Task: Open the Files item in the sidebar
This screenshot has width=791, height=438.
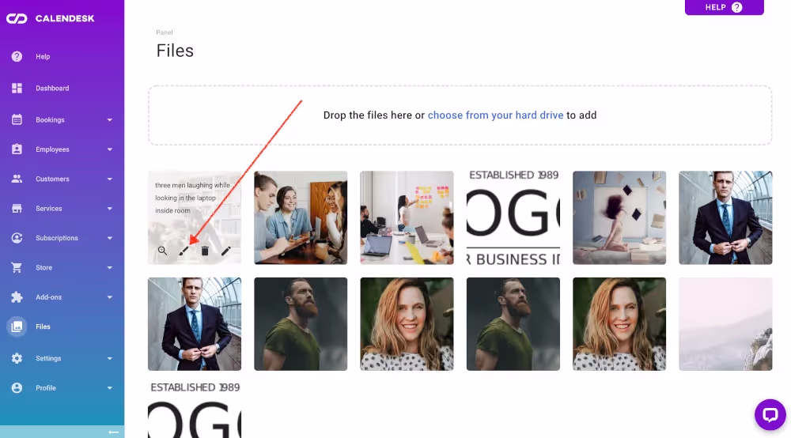Action: pos(43,327)
